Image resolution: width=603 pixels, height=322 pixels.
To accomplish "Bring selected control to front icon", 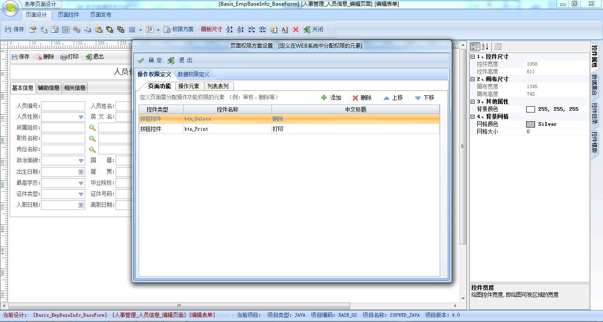I will click(110, 30).
